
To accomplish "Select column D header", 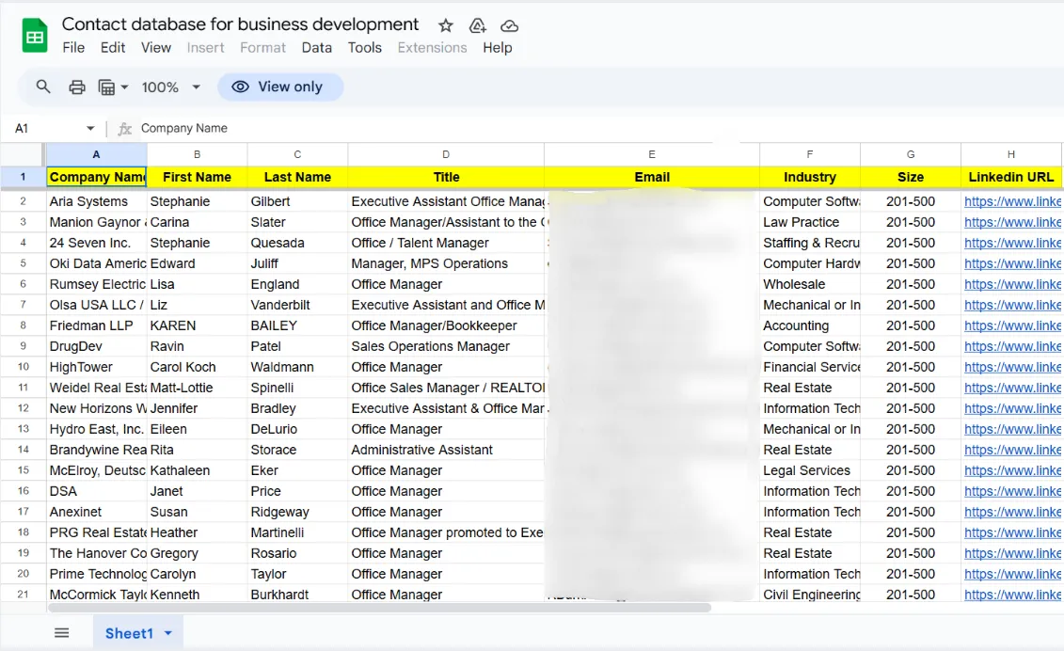I will pos(446,155).
